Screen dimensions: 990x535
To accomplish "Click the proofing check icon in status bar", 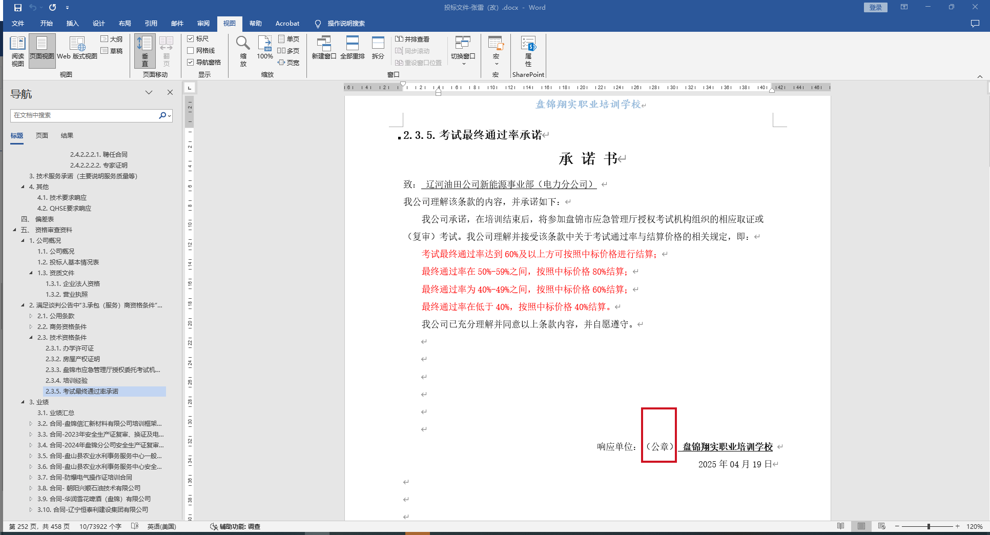I will click(x=135, y=526).
